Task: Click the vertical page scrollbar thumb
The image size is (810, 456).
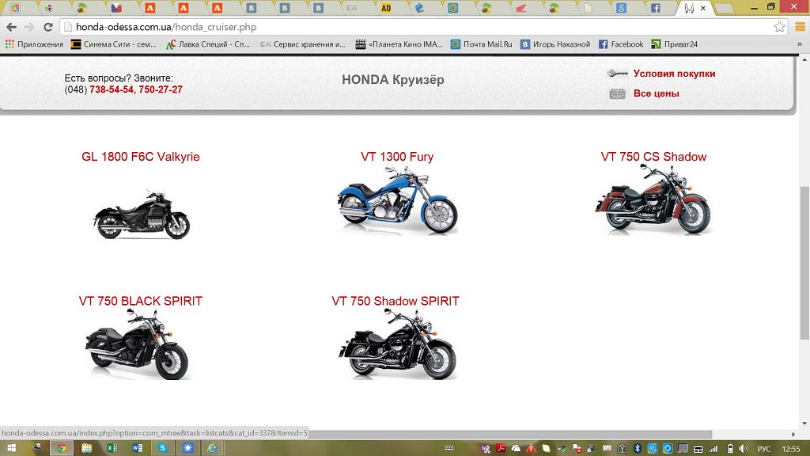Action: [804, 263]
